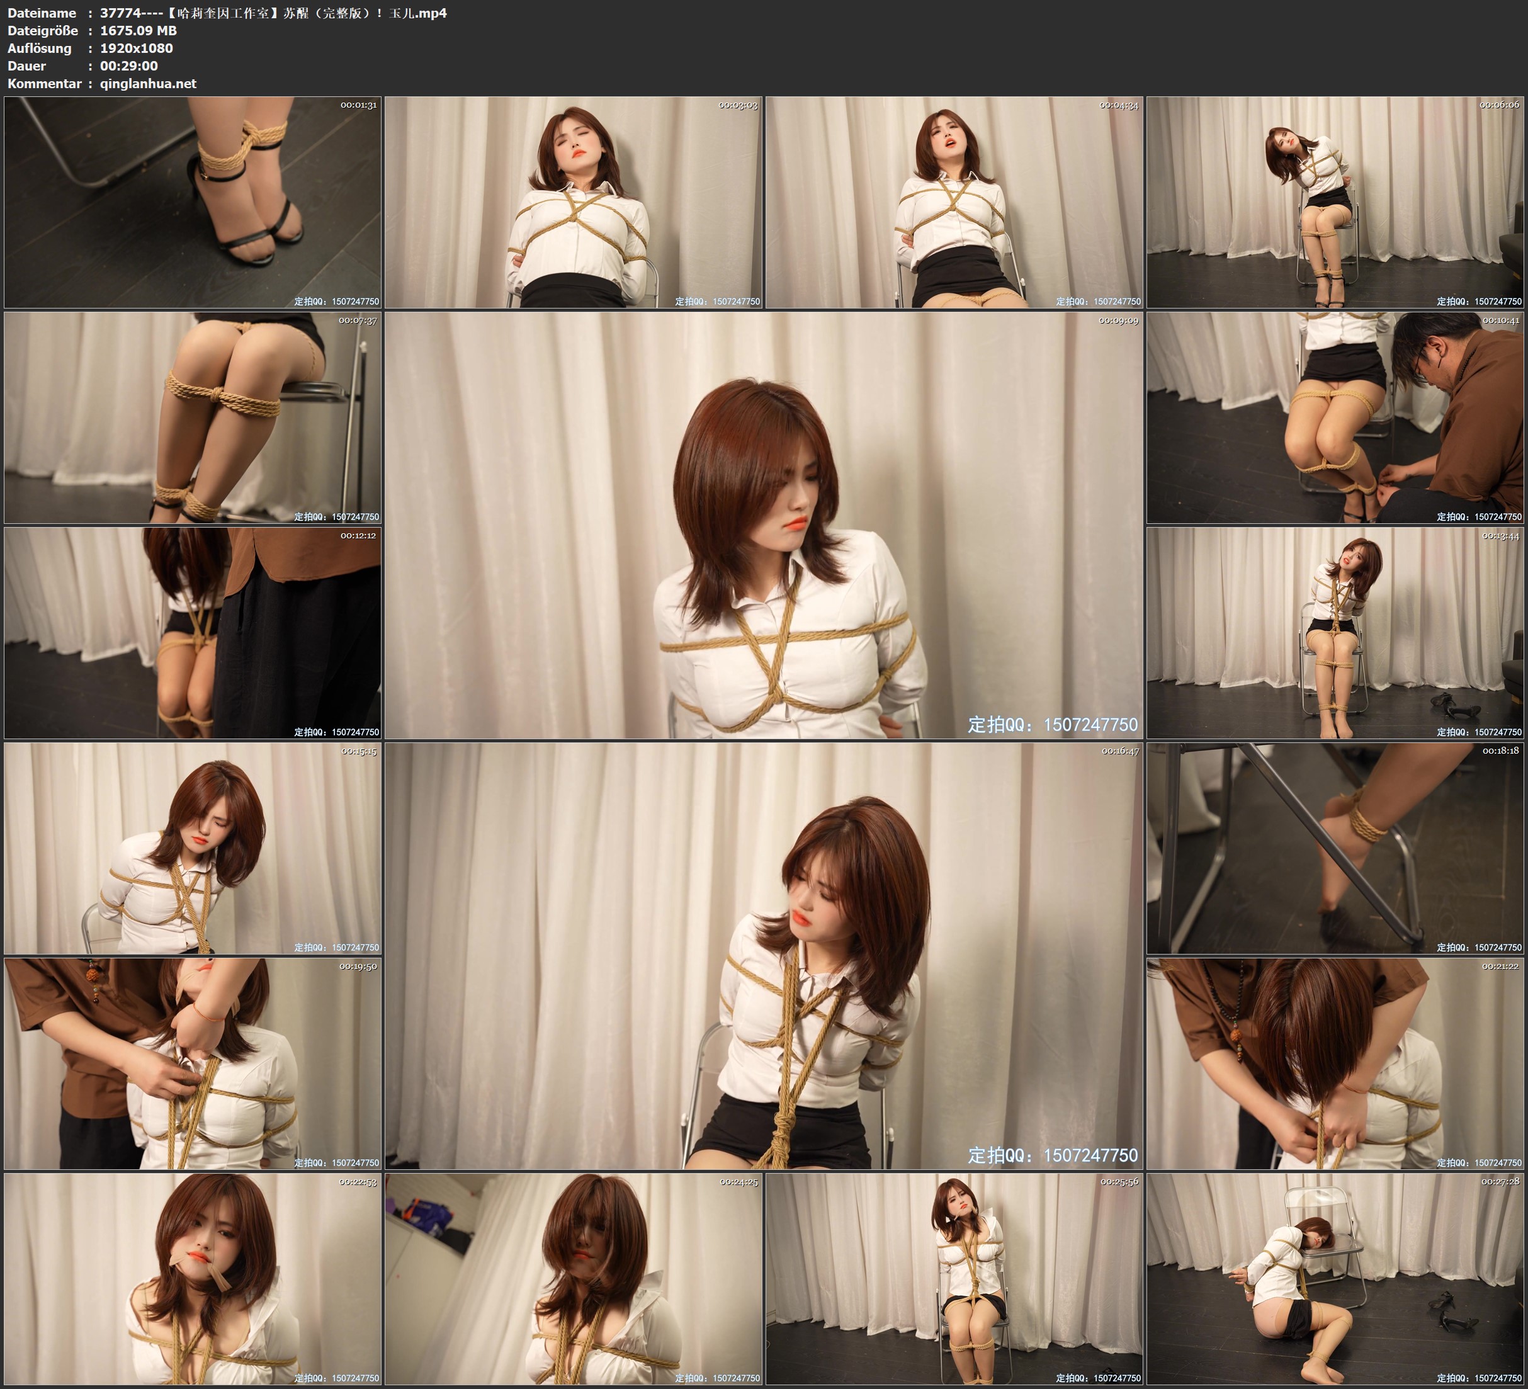The image size is (1528, 1389).
Task: Click the thumbnail timestamped 00:01:31
Action: pyautogui.click(x=193, y=203)
